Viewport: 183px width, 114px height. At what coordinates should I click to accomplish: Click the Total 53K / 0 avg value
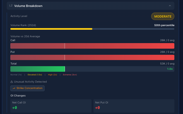(x=167, y=64)
